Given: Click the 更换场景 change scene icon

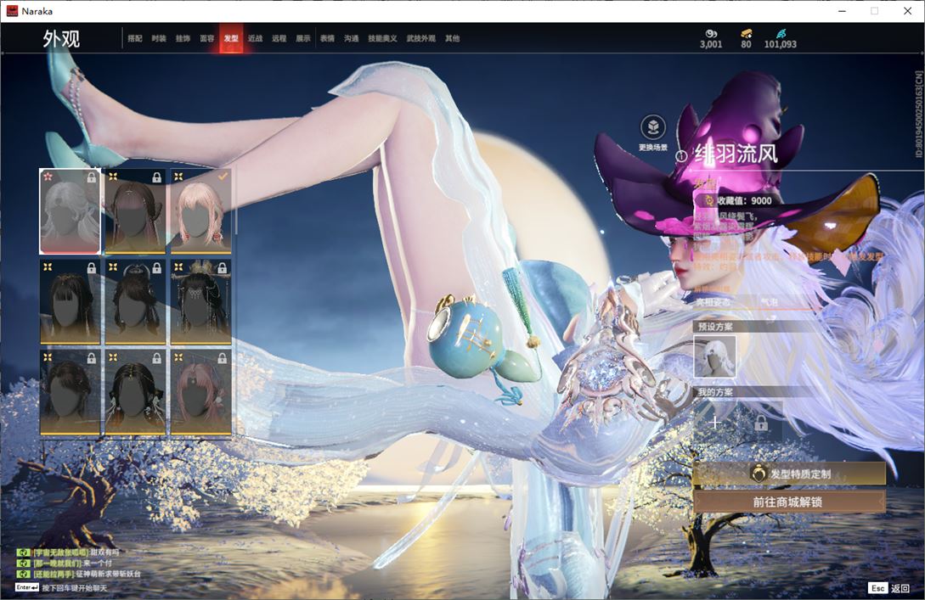Looking at the screenshot, I should coord(653,127).
